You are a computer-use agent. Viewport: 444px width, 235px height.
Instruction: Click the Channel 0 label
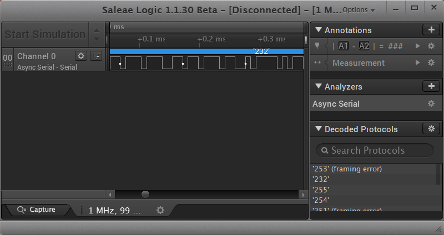37,56
